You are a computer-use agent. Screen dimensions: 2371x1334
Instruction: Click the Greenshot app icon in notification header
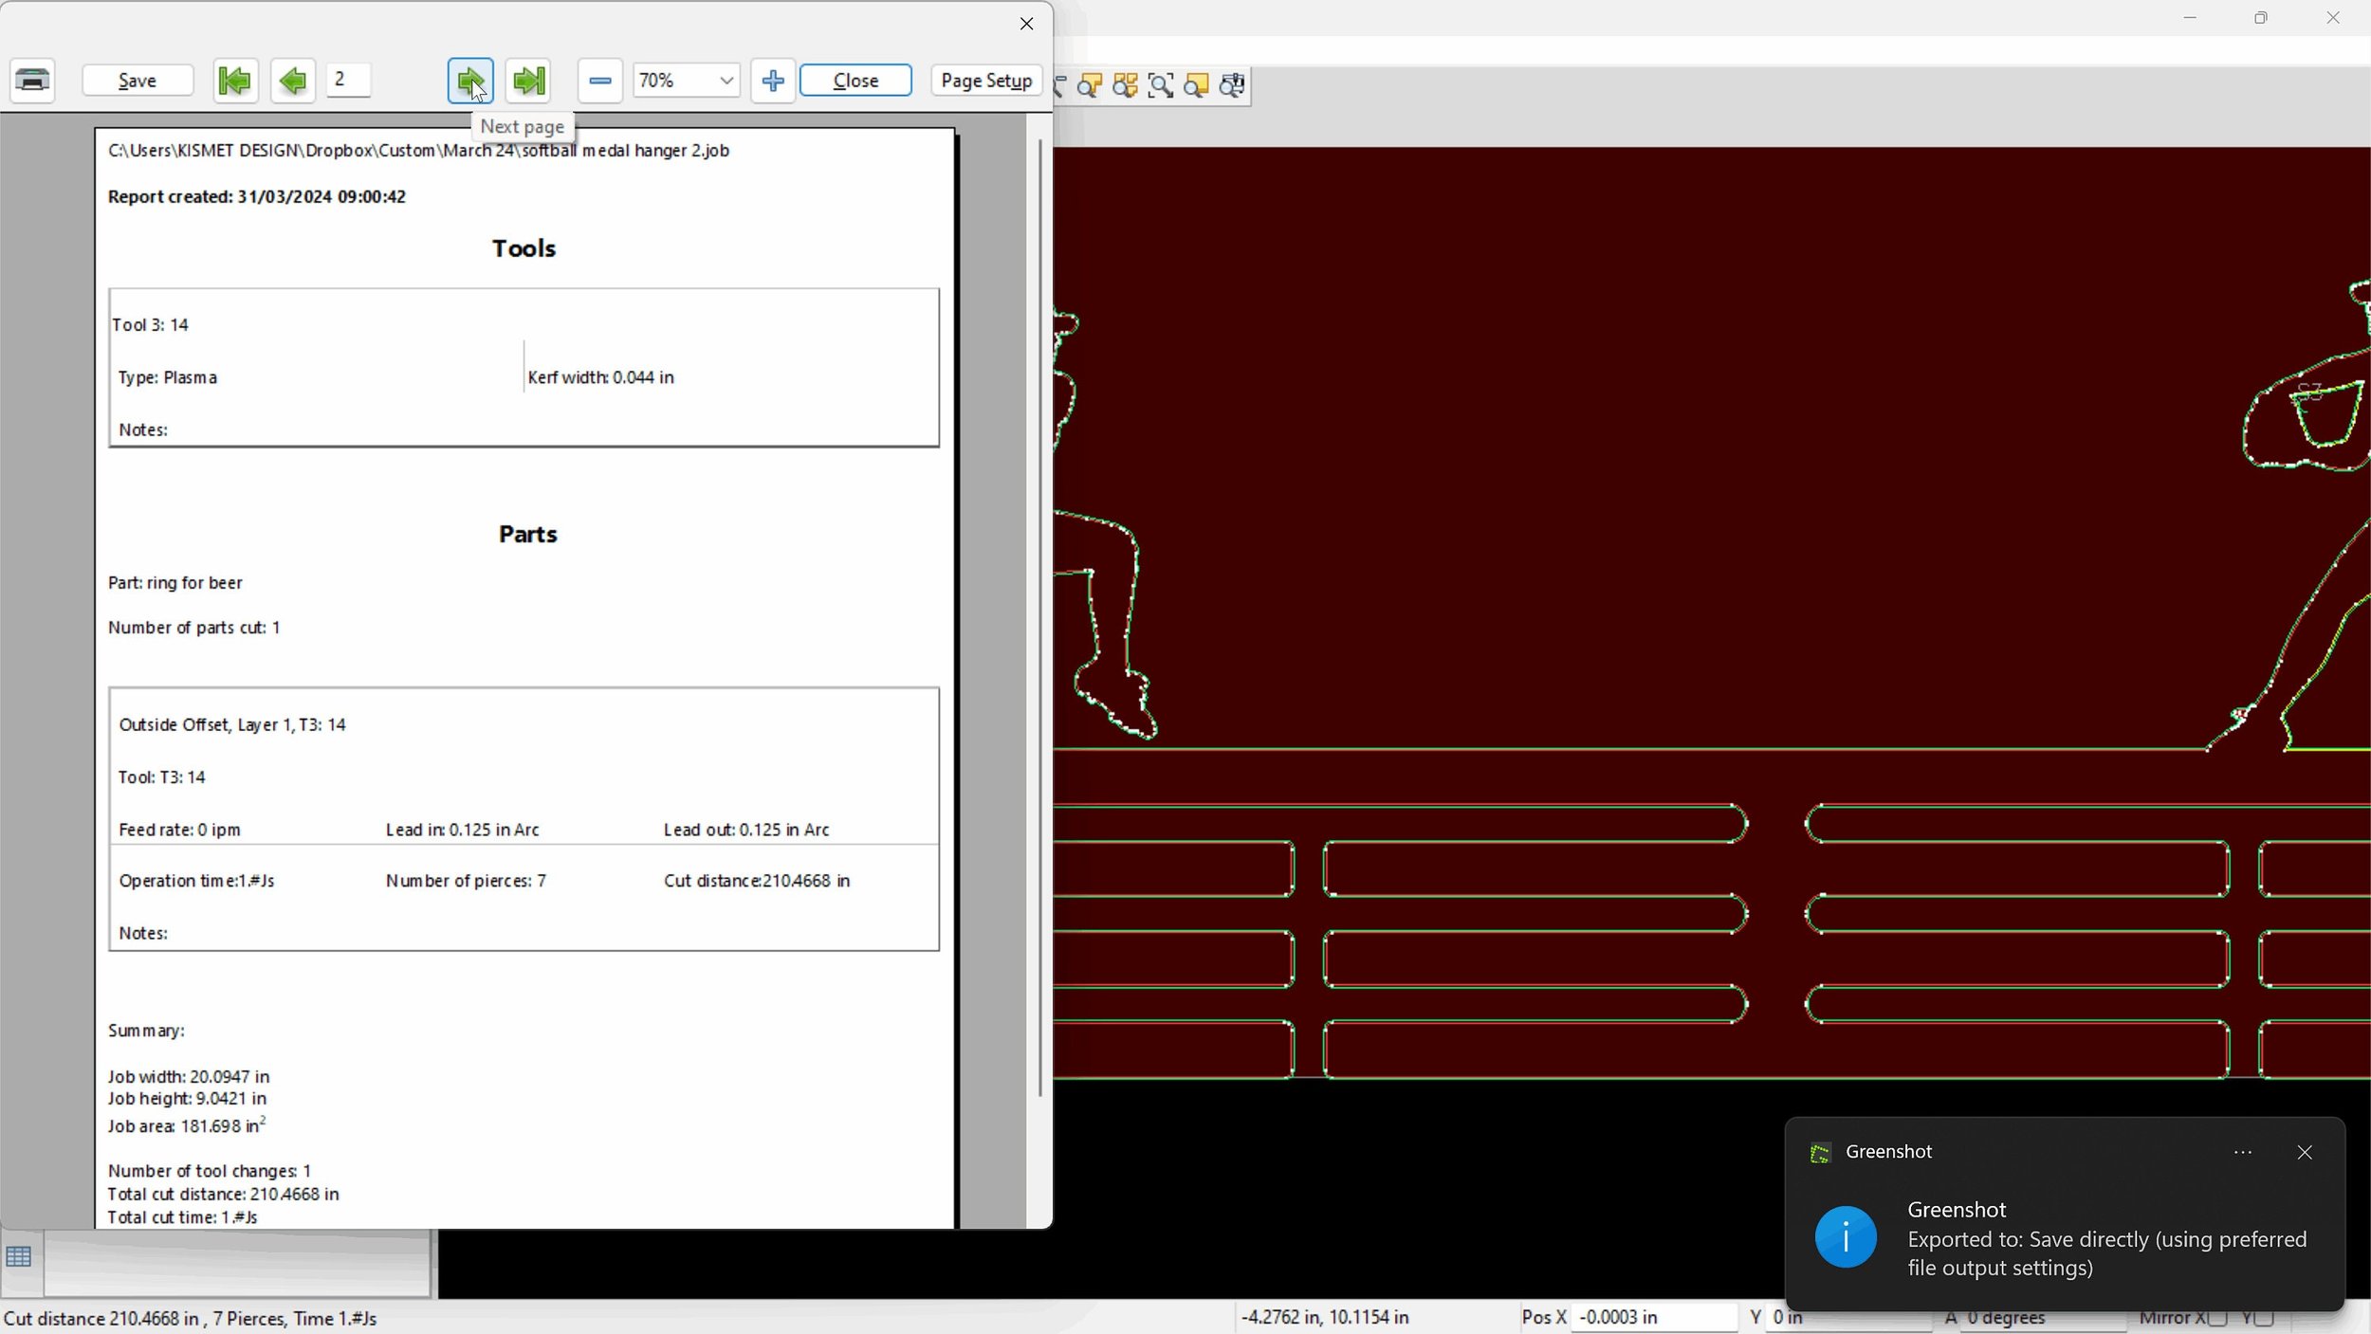pos(1820,1153)
